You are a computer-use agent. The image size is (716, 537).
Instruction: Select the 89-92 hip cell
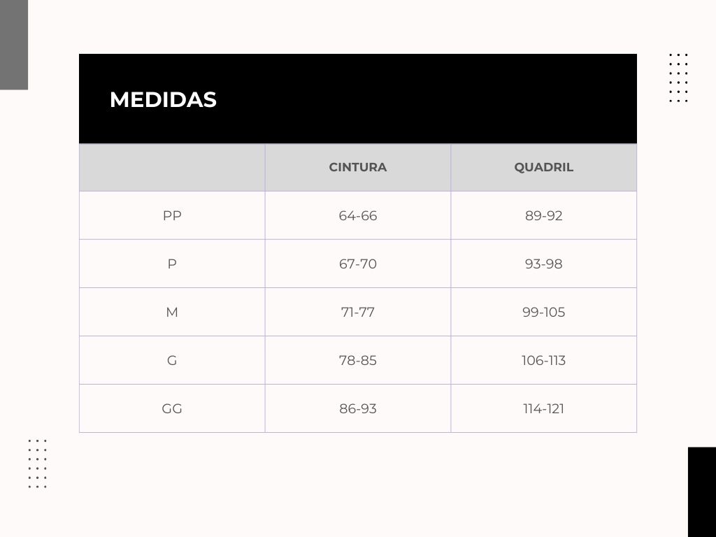543,215
